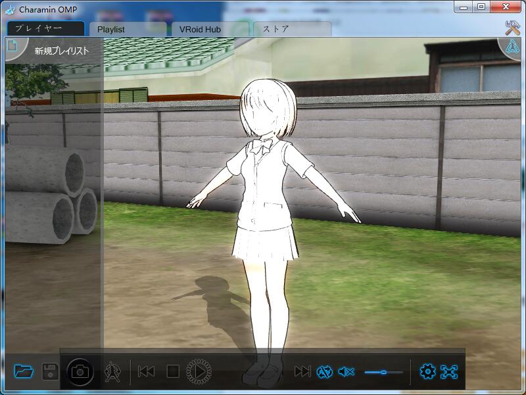Stop playback with the square button
This screenshot has width=526, height=395.
[172, 372]
